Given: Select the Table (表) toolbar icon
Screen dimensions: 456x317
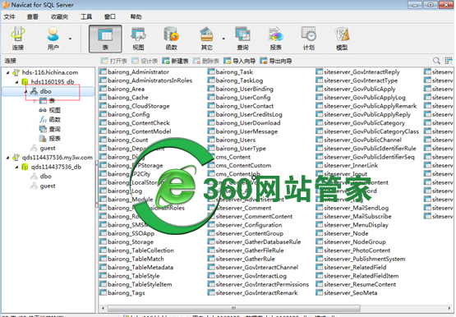Looking at the screenshot, I should [x=105, y=39].
